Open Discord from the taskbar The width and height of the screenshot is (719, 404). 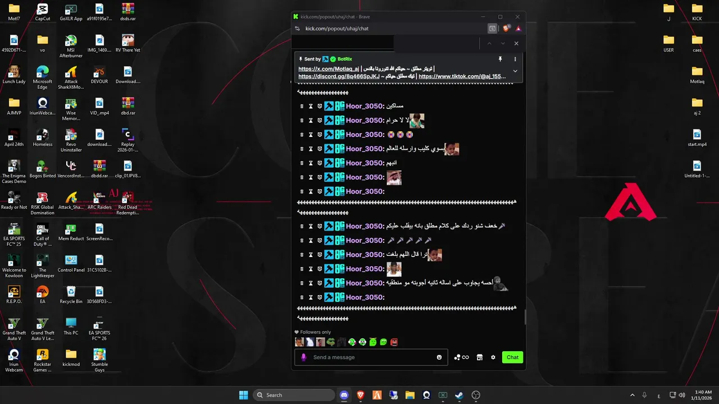344,395
